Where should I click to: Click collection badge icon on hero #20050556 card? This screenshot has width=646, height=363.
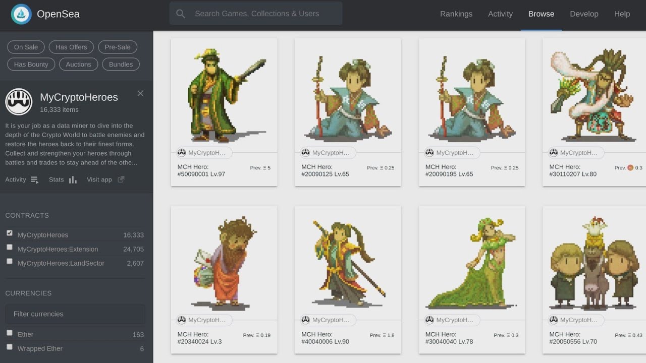(554, 320)
